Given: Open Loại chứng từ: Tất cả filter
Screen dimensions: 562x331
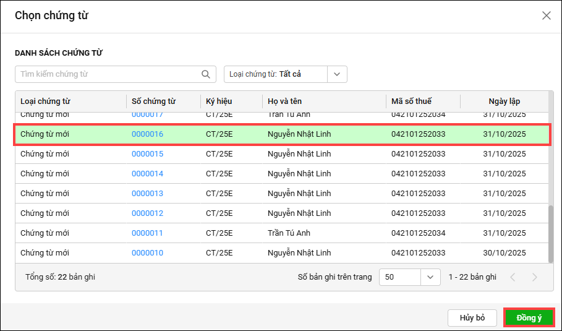Looking at the screenshot, I should pyautogui.click(x=275, y=74).
